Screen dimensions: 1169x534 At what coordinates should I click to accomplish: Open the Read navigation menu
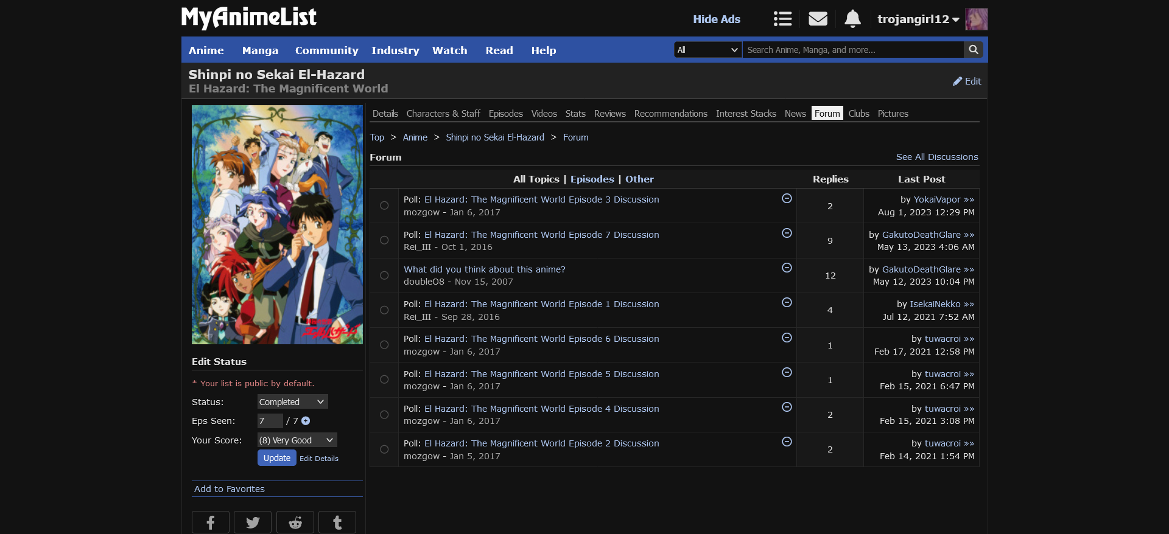click(x=499, y=50)
